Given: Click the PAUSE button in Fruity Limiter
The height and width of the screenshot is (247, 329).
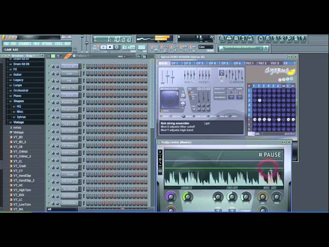Looking at the screenshot, I should click(x=270, y=155).
